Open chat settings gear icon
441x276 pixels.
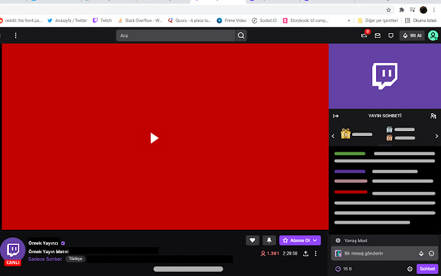tap(410, 269)
